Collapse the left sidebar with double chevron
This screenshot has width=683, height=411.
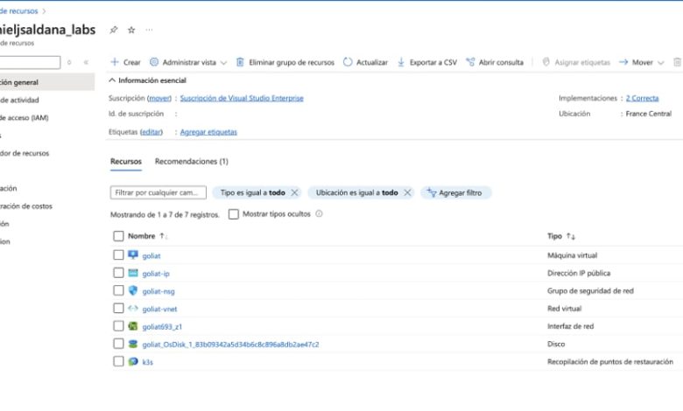86,62
